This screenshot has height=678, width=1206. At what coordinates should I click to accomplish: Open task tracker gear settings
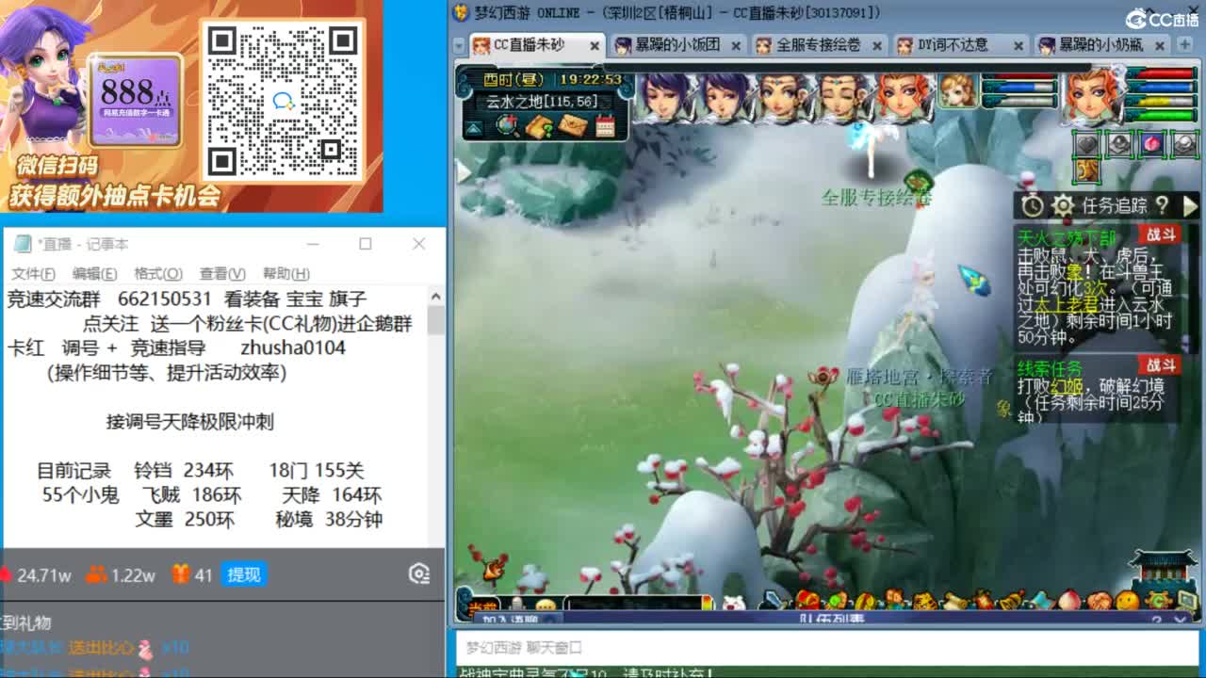pos(1063,205)
